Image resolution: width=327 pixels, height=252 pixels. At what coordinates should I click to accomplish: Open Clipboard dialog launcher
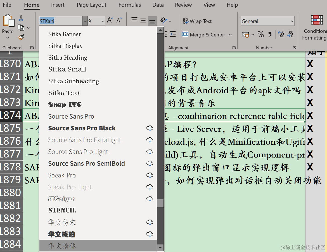[x=32, y=48]
